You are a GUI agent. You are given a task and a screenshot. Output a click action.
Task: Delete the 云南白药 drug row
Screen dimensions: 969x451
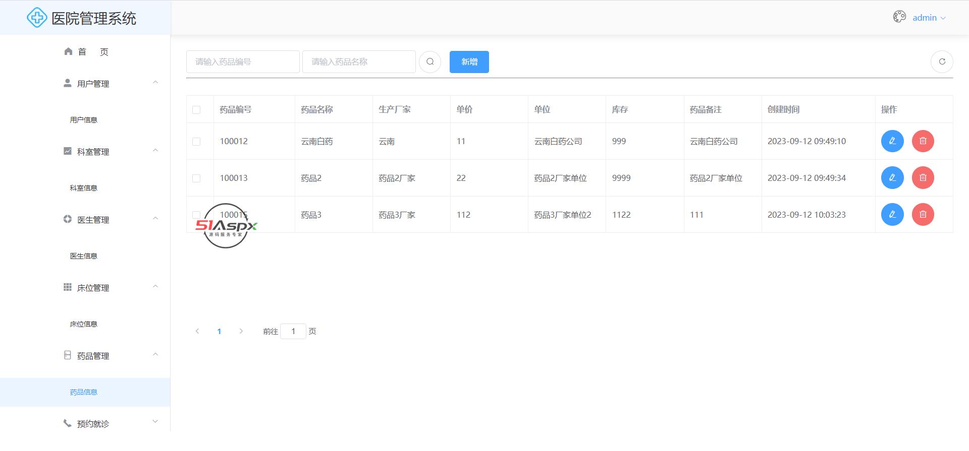[x=923, y=141]
